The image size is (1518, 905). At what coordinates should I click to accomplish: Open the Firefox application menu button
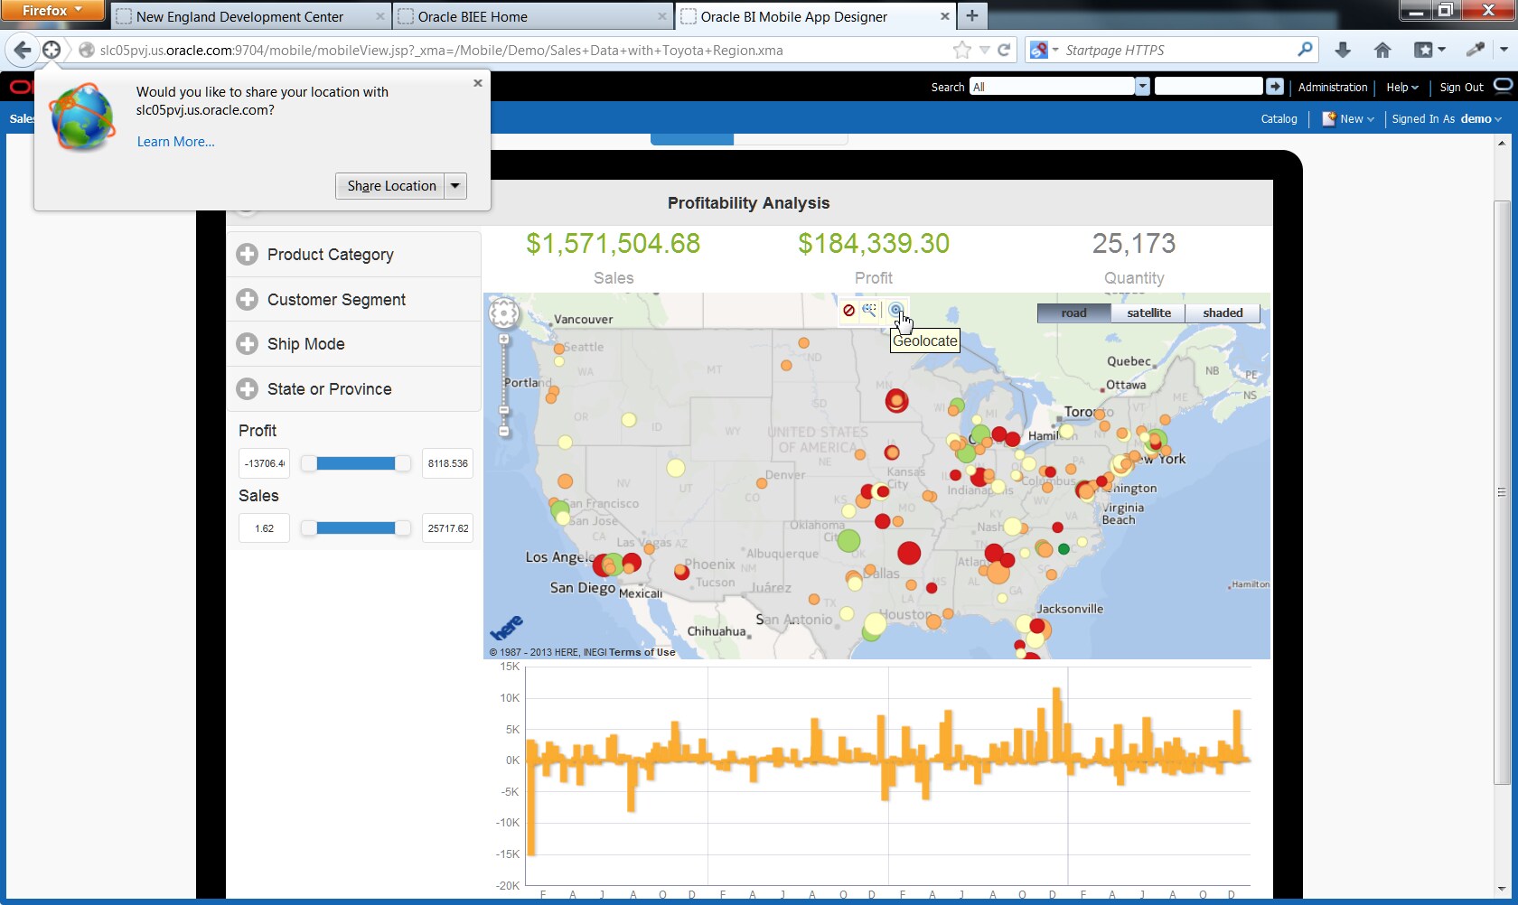click(53, 11)
